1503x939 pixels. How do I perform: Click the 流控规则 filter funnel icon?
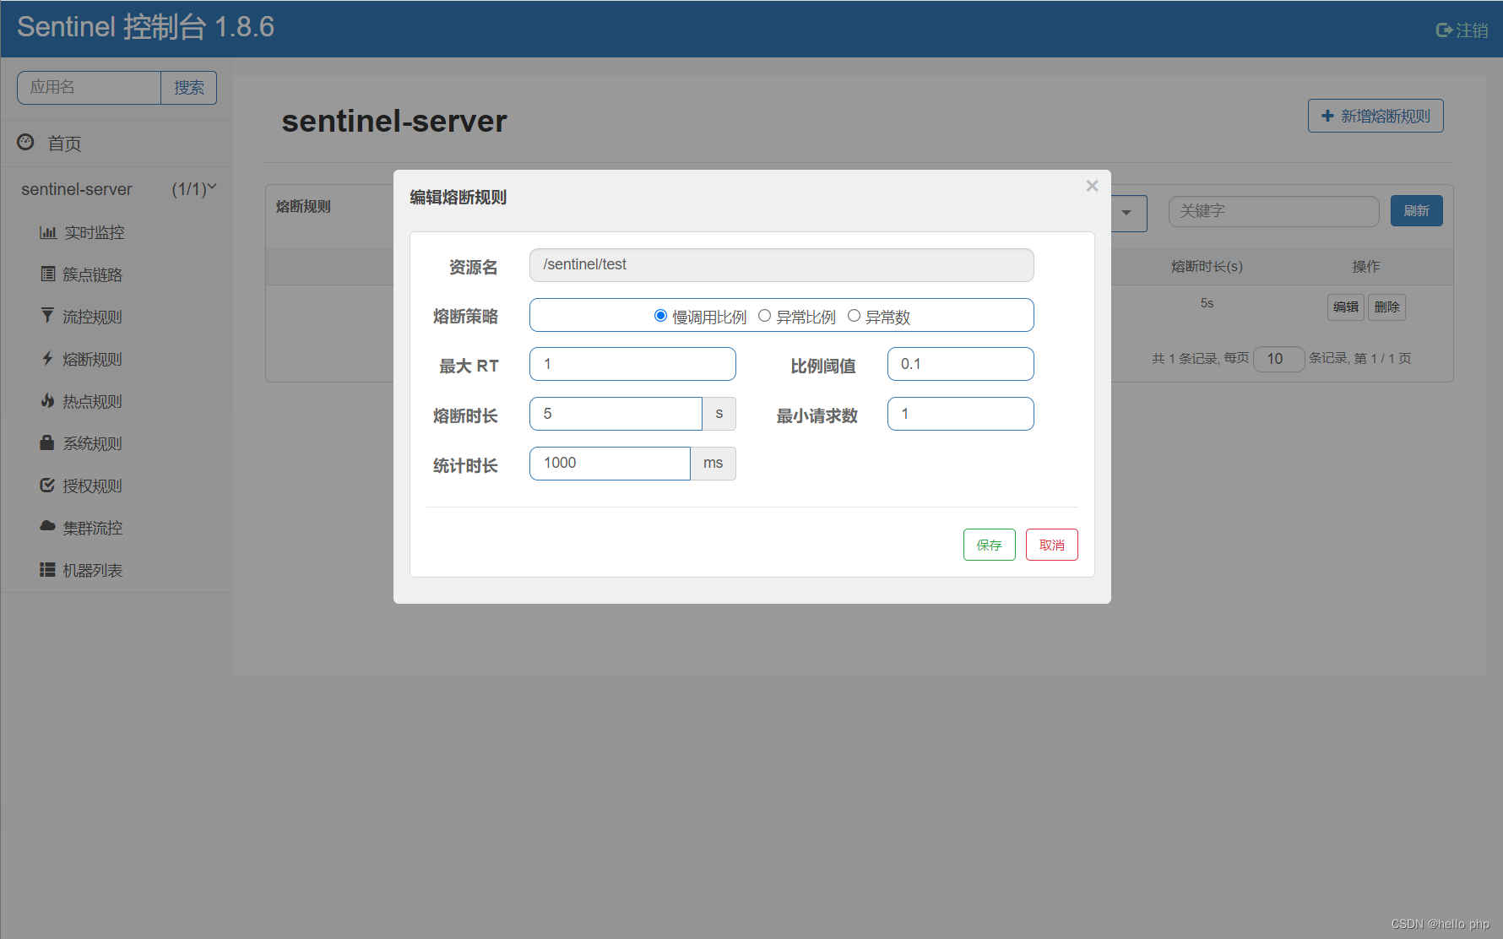(47, 315)
